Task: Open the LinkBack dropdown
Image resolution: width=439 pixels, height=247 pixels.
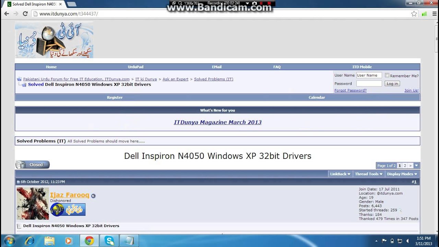Action: point(340,174)
